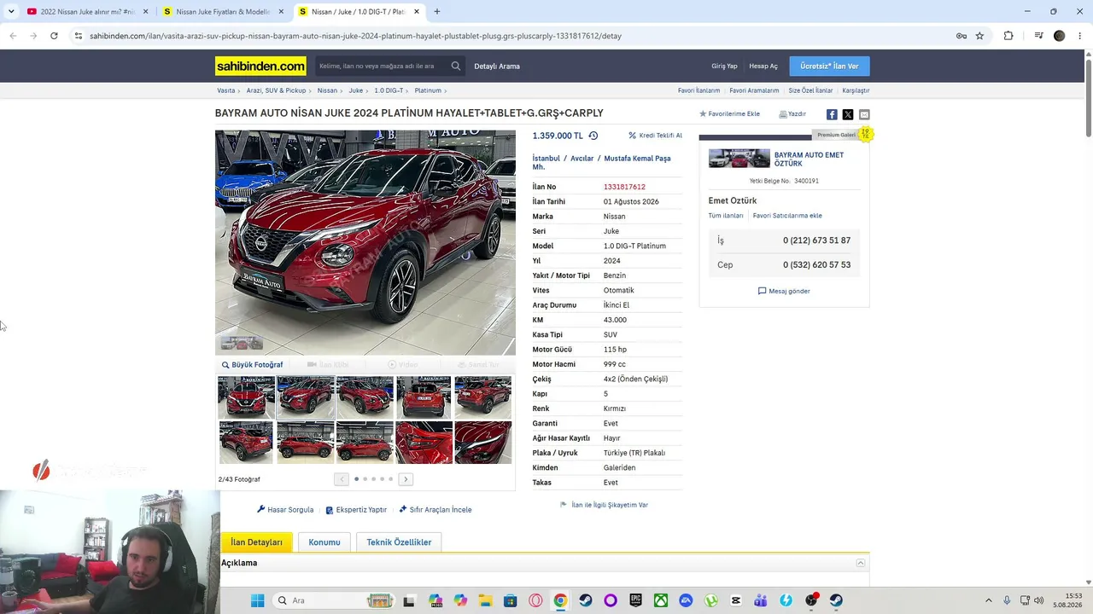Print the listing with Yazdır

792,114
